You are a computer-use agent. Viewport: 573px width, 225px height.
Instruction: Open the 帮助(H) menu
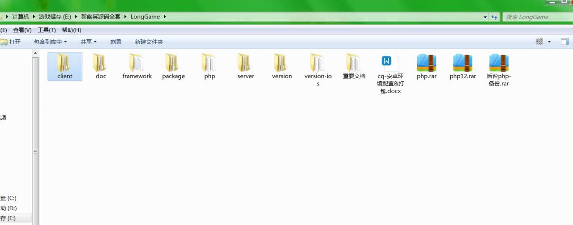pos(71,30)
